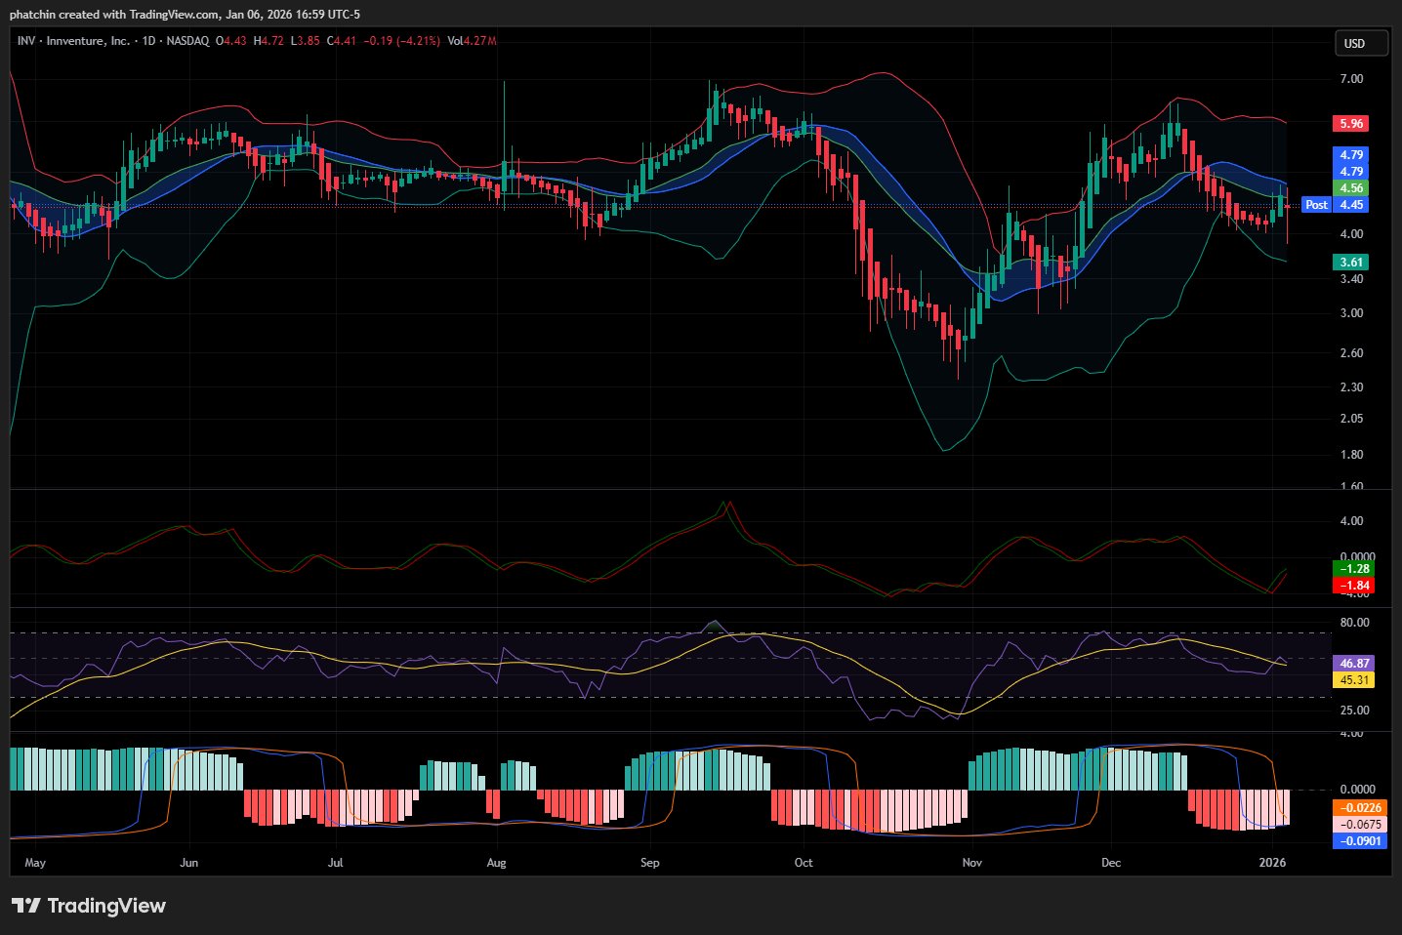Select the purple 46.87 RSI label
The width and height of the screenshot is (1402, 935).
tap(1353, 664)
